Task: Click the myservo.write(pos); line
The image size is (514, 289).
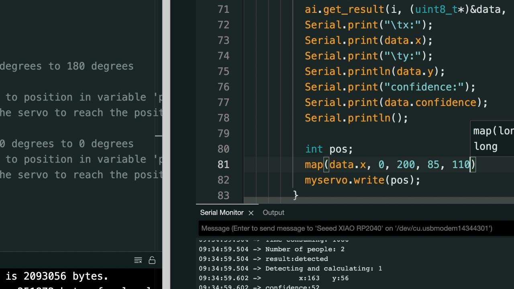Action: [362, 180]
